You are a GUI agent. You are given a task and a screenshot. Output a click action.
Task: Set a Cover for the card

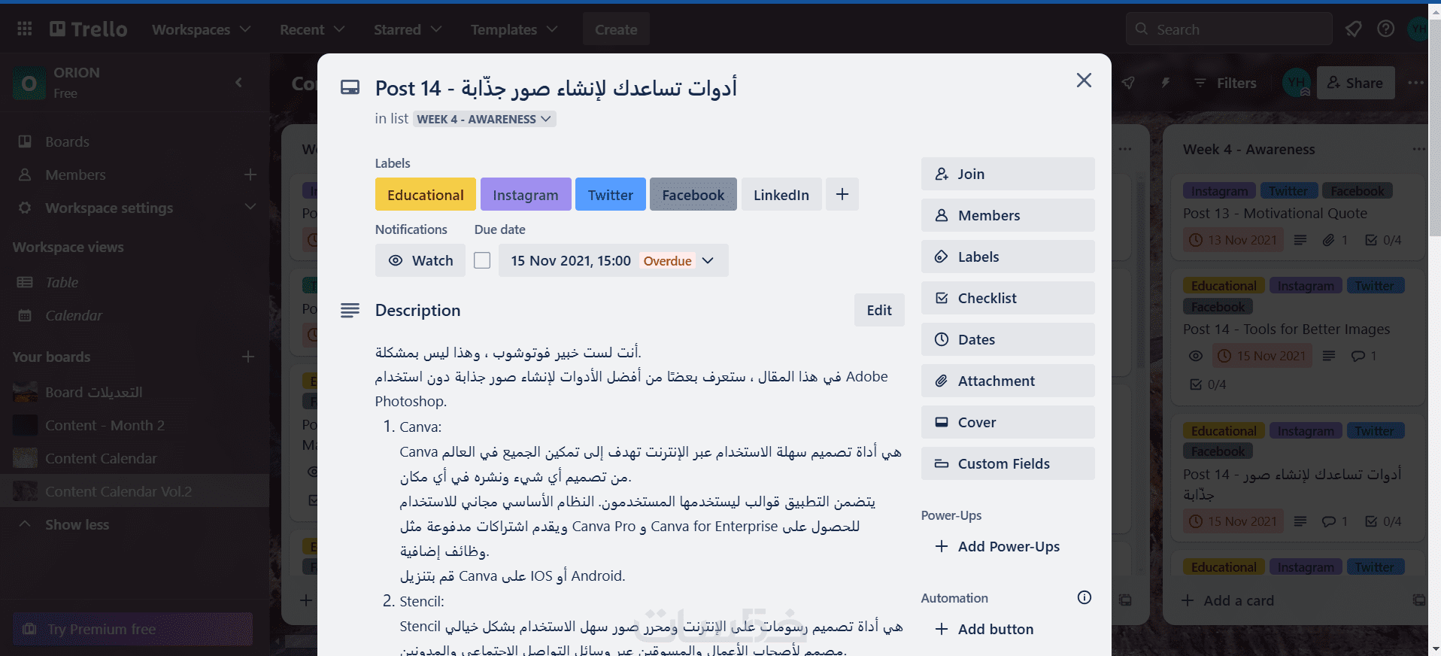(1008, 422)
